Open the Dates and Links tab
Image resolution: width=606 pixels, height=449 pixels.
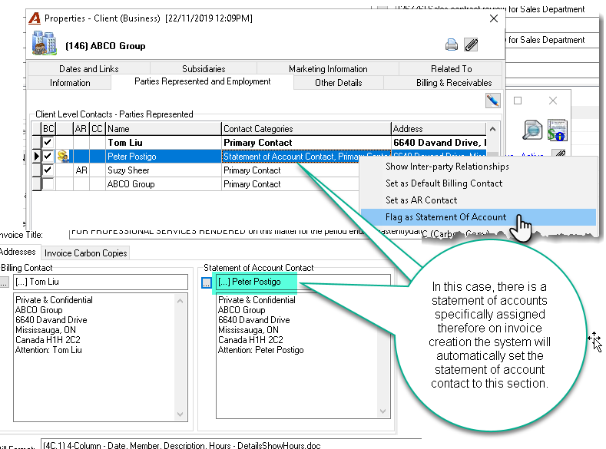coord(88,69)
